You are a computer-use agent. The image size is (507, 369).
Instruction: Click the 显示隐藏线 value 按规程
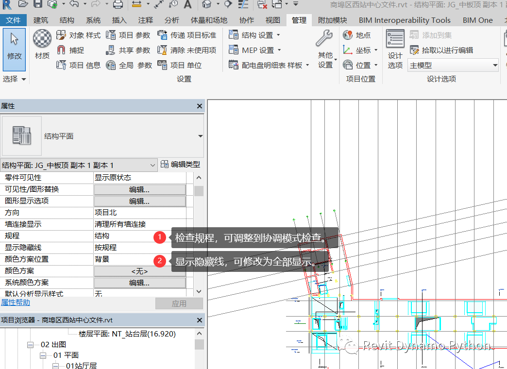click(x=140, y=248)
